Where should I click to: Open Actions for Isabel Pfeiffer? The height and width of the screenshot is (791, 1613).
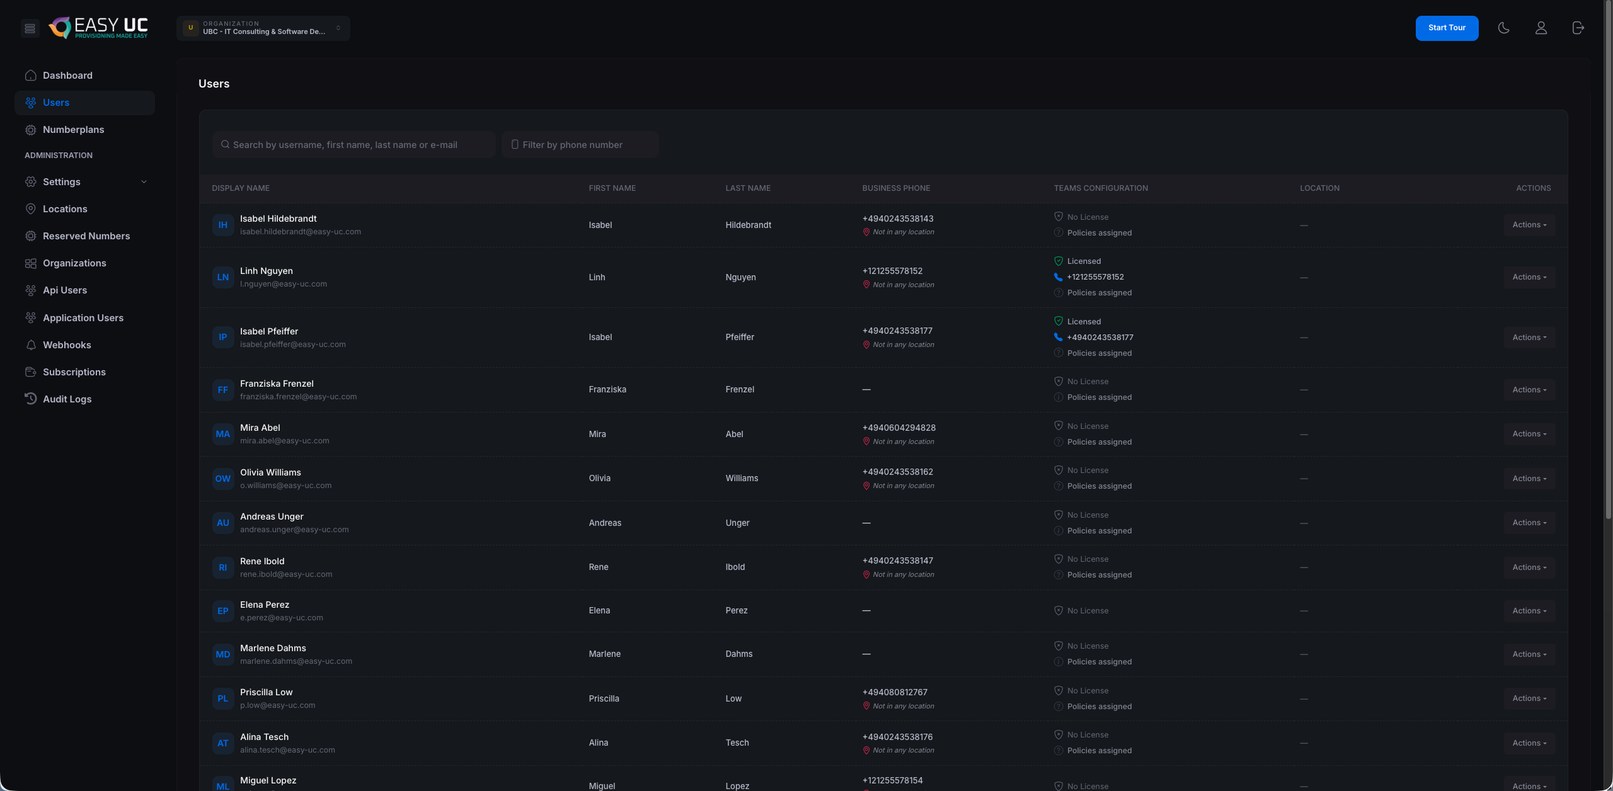pyautogui.click(x=1529, y=338)
